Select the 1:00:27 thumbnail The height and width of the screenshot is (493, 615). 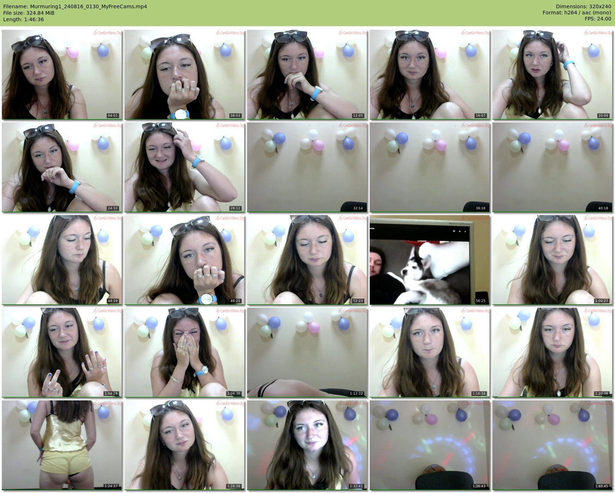coord(552,260)
